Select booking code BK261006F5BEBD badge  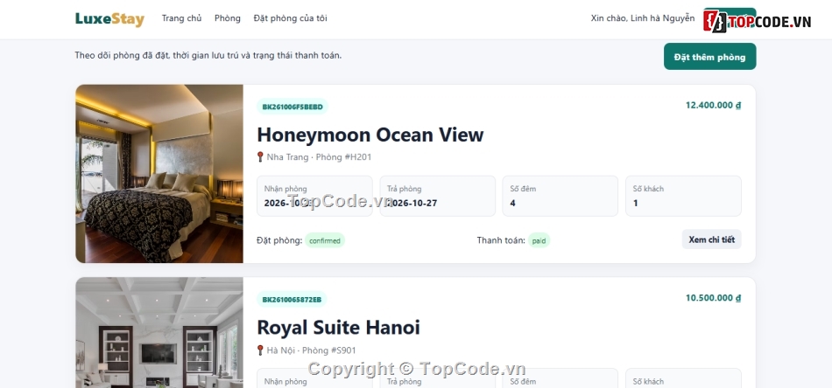click(293, 107)
